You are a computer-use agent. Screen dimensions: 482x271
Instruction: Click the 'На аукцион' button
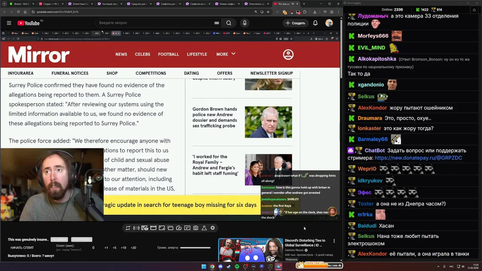click(59, 239)
